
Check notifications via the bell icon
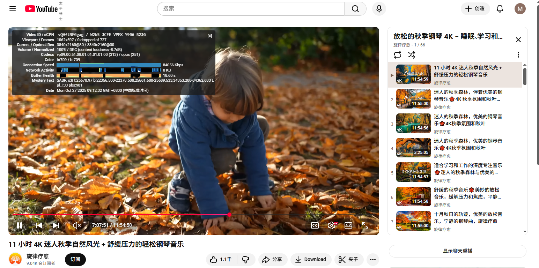500,9
